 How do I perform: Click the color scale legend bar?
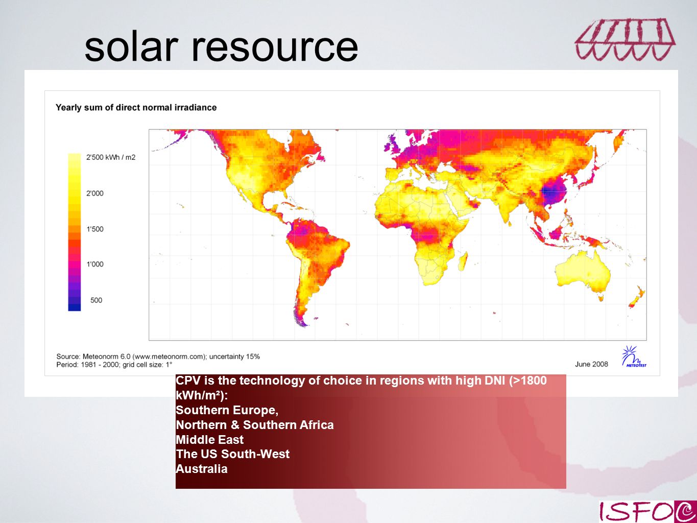point(75,232)
